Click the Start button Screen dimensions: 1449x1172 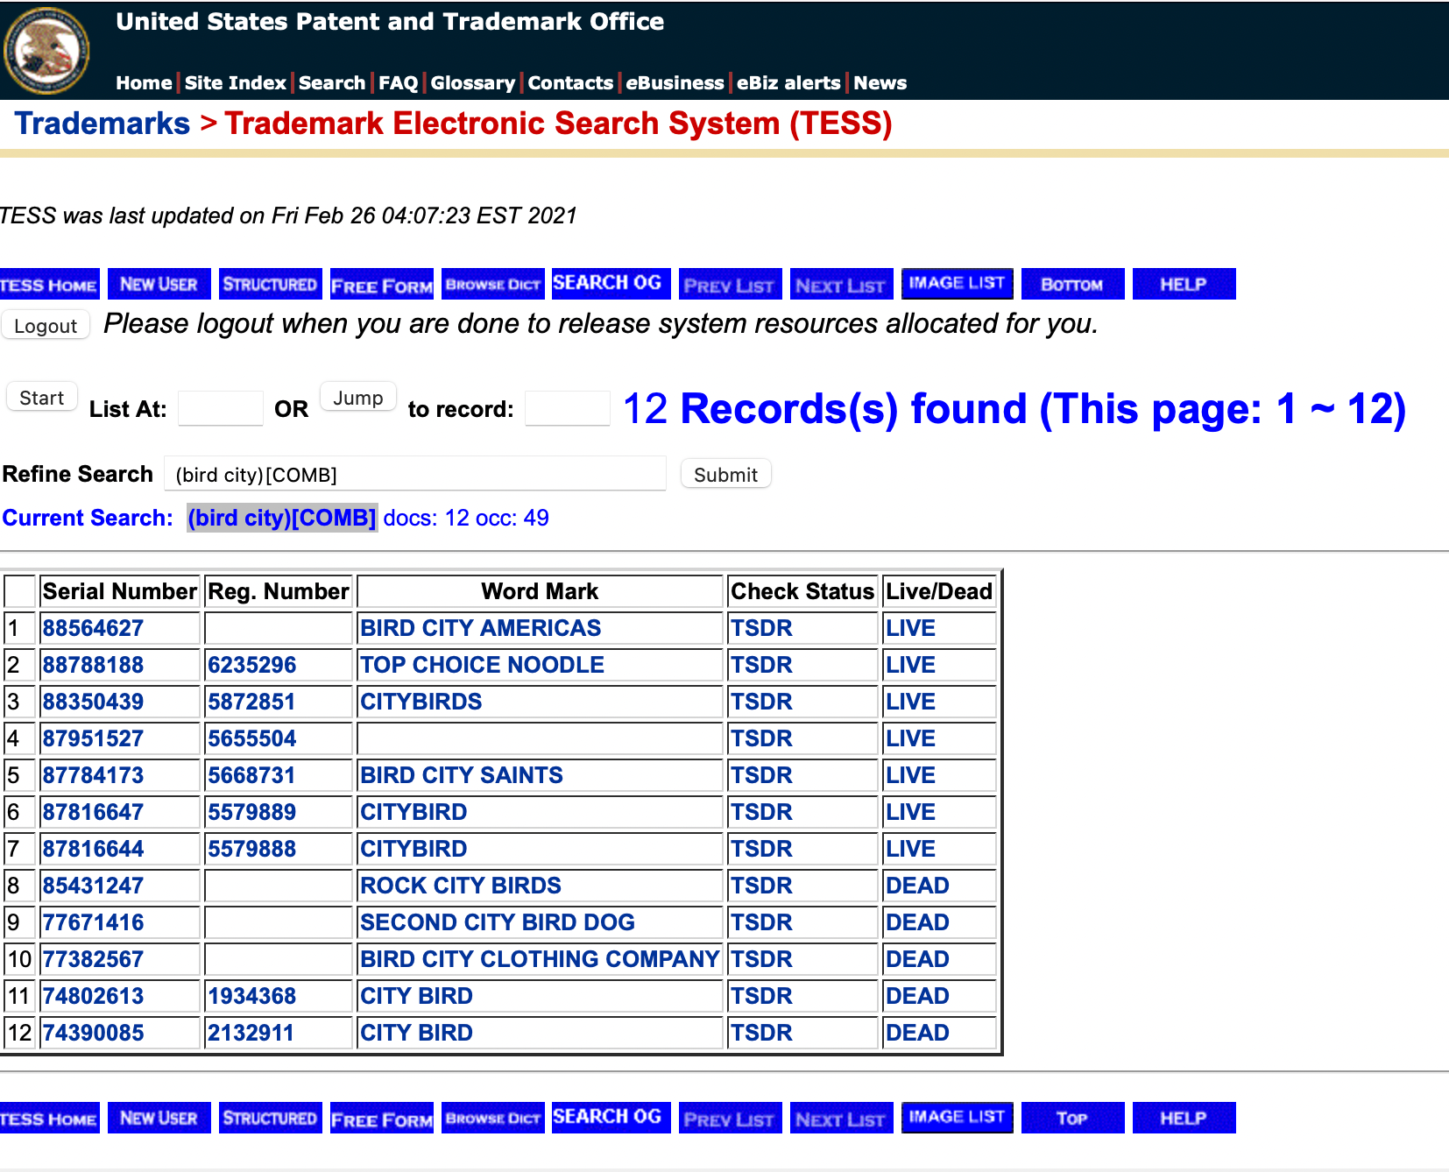tap(42, 398)
